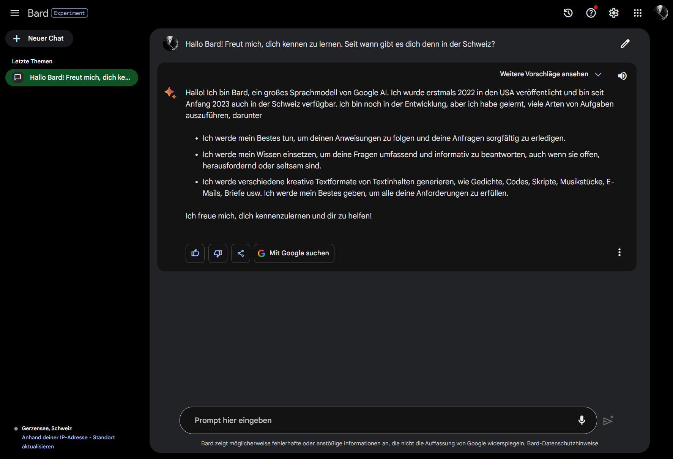Viewport: 673px width, 459px height.
Task: Share the response with share icon
Action: coord(241,253)
